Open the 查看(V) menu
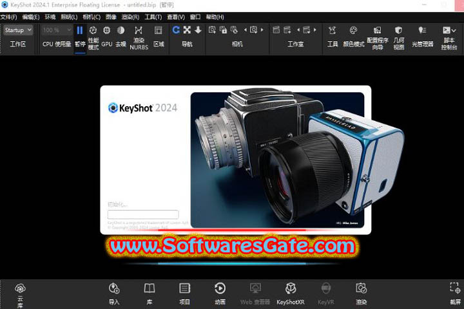The image size is (464, 309). [x=176, y=17]
